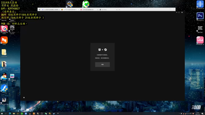Click the Windows Start button
205x115 pixels.
[x=2, y=114]
